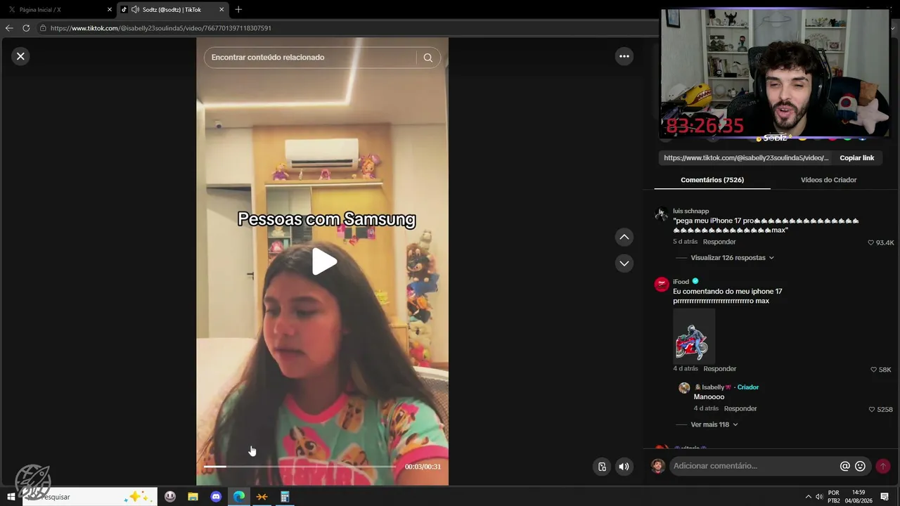900x506 pixels.
Task: Open the Windows notification center
Action: 885,497
